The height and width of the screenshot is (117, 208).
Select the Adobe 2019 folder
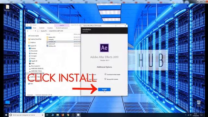click(x=52, y=37)
